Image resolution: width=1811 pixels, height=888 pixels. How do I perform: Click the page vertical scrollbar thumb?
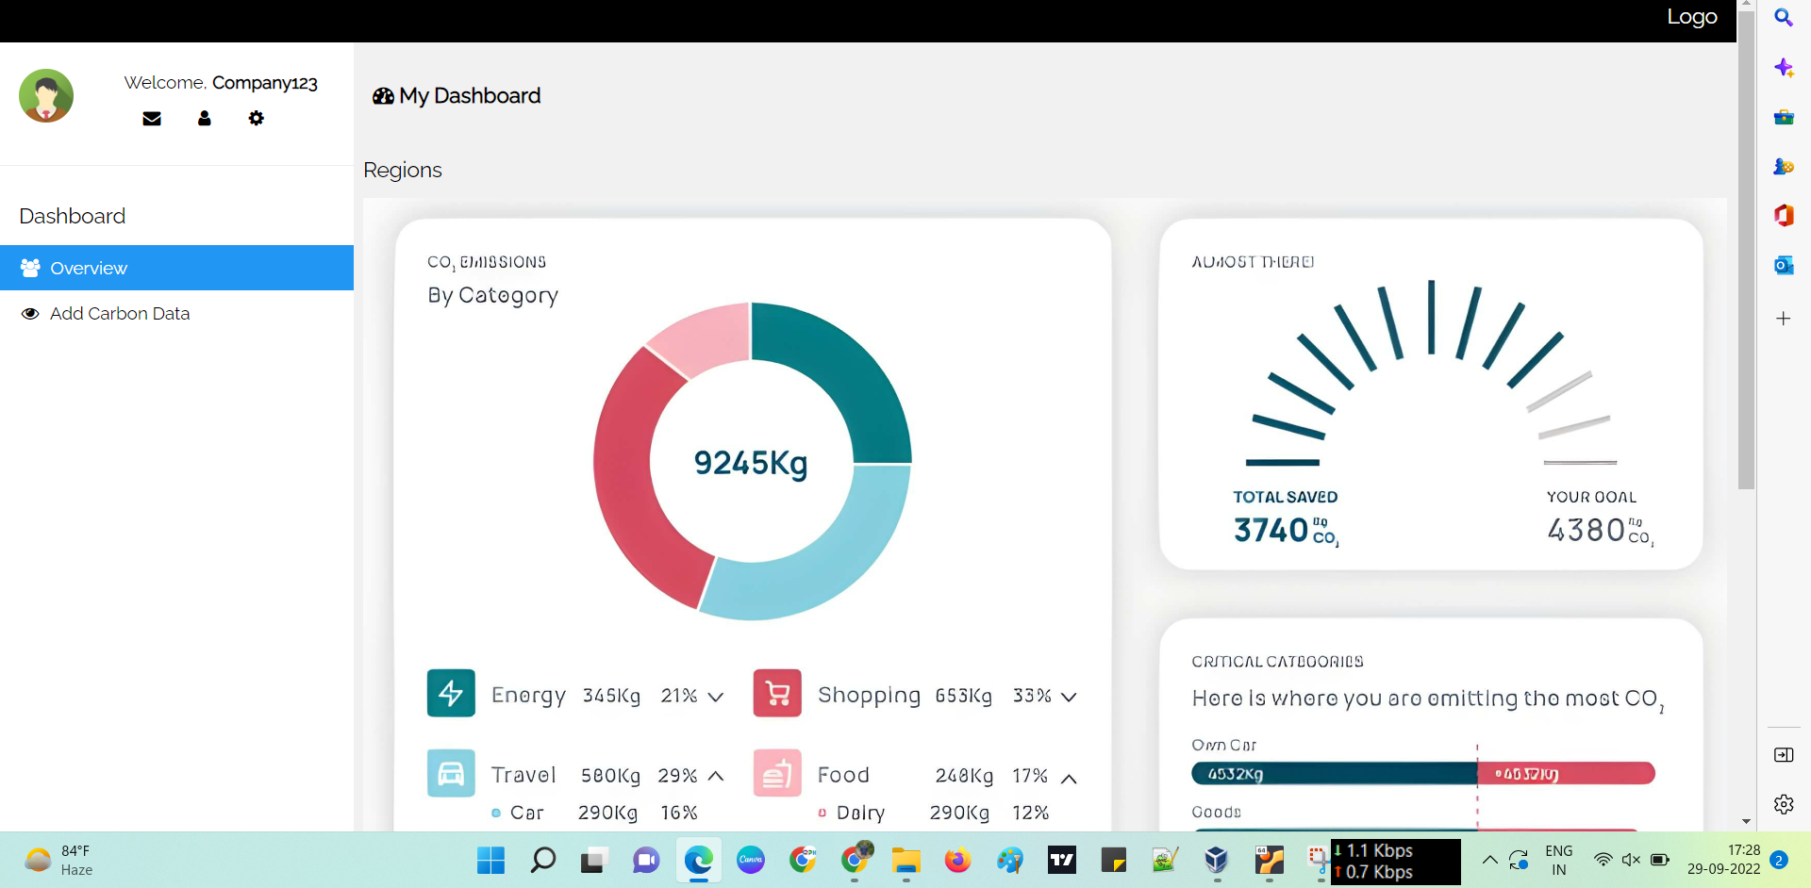(x=1747, y=250)
